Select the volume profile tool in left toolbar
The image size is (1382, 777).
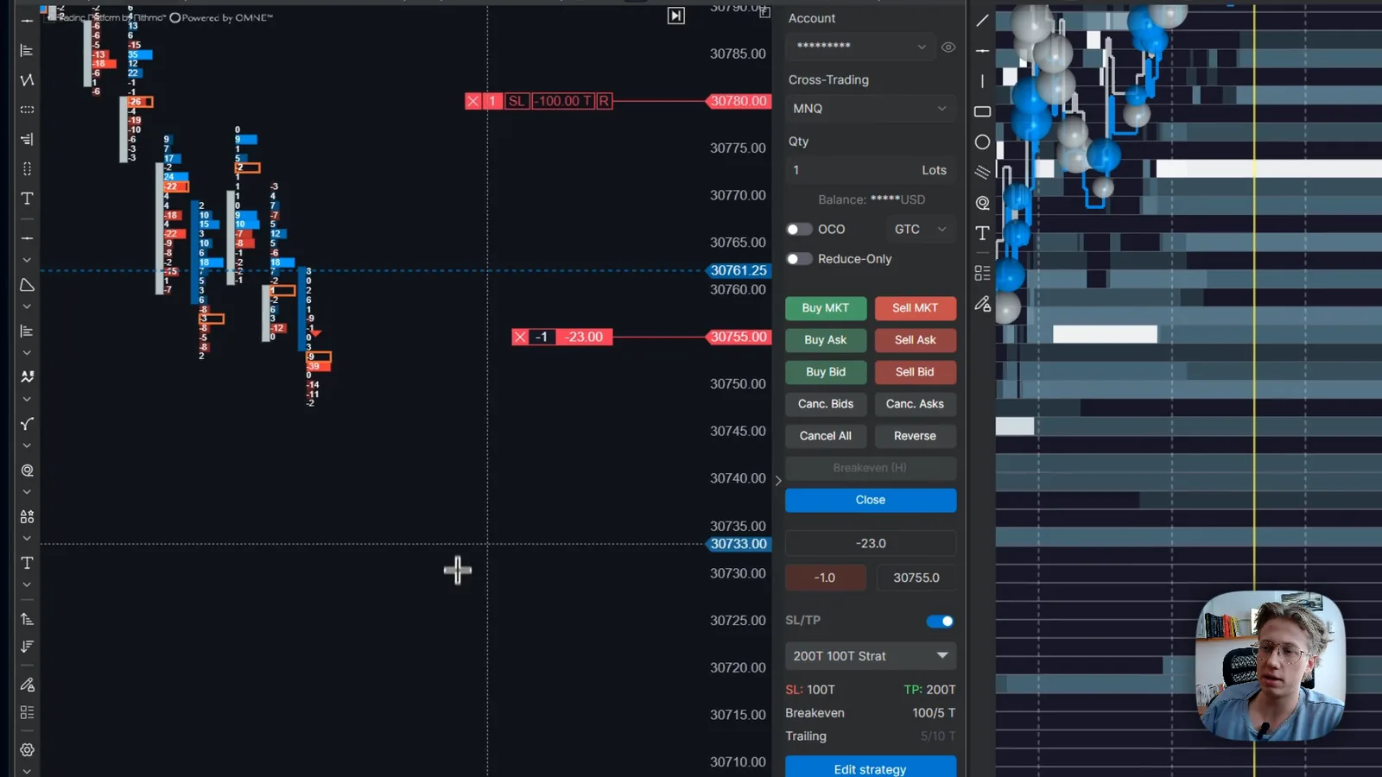point(27,50)
